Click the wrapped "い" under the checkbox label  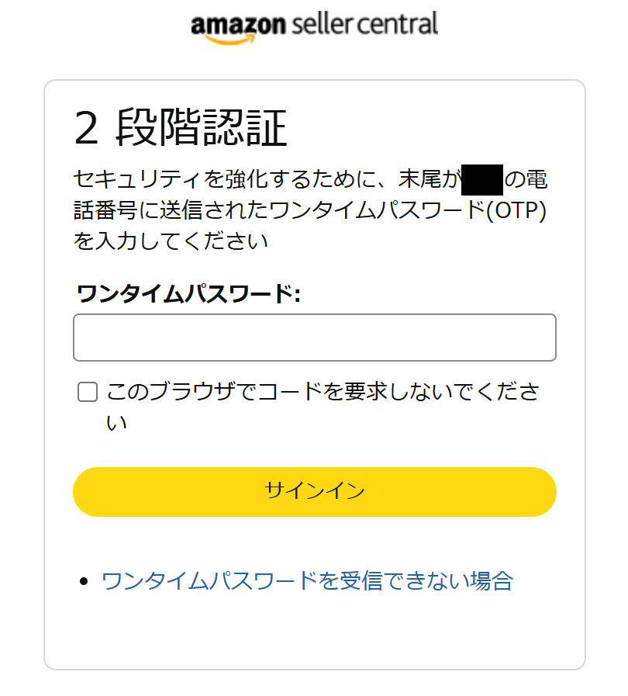coord(116,423)
